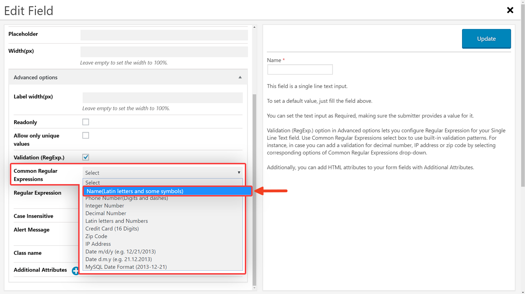Click the left panel scrollbar thumb
Image resolution: width=525 pixels, height=294 pixels.
click(x=254, y=189)
